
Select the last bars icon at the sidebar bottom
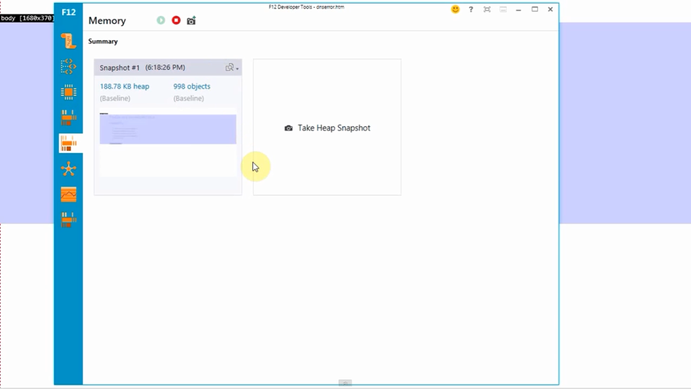[x=68, y=220]
